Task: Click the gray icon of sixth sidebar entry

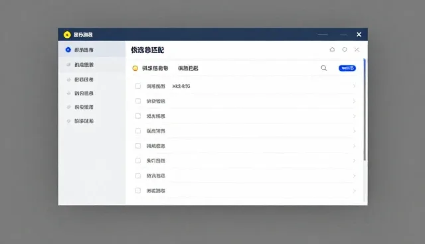Action: coord(68,121)
